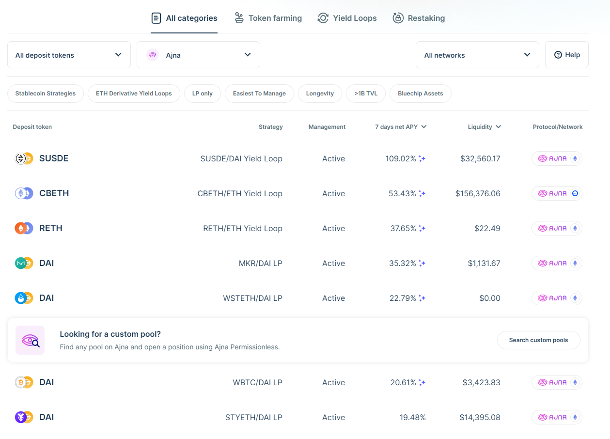Open the STYETH/DAI LP strategy
The width and height of the screenshot is (610, 439).
tap(254, 417)
